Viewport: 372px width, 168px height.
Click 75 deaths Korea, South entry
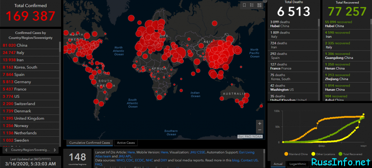[x=293, y=77]
